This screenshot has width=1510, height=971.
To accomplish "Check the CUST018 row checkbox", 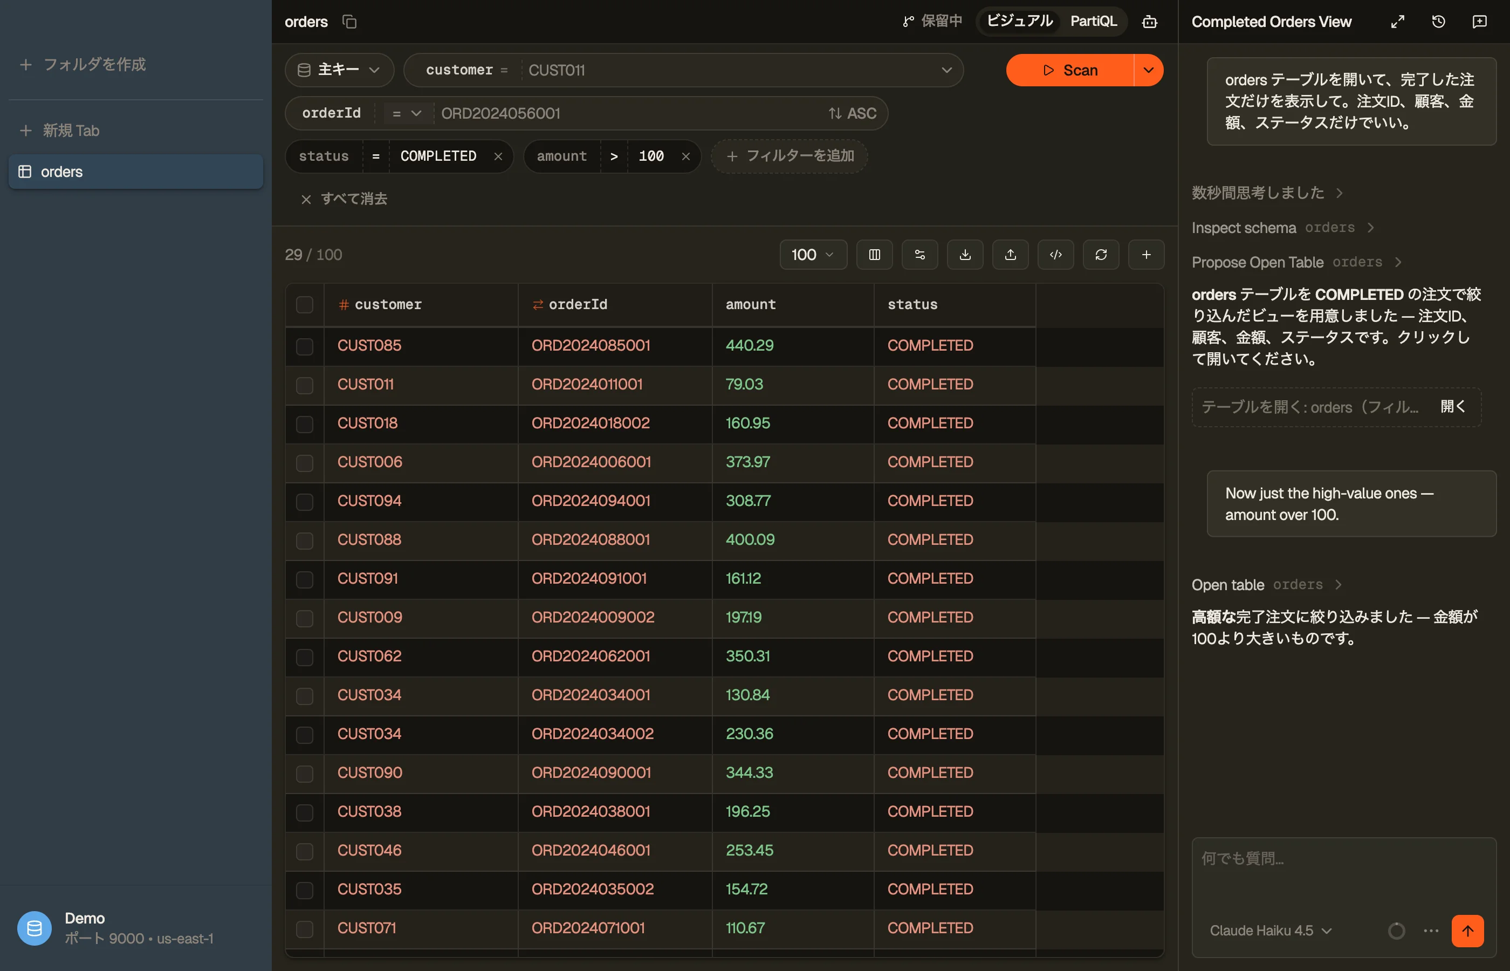I will 304,423.
